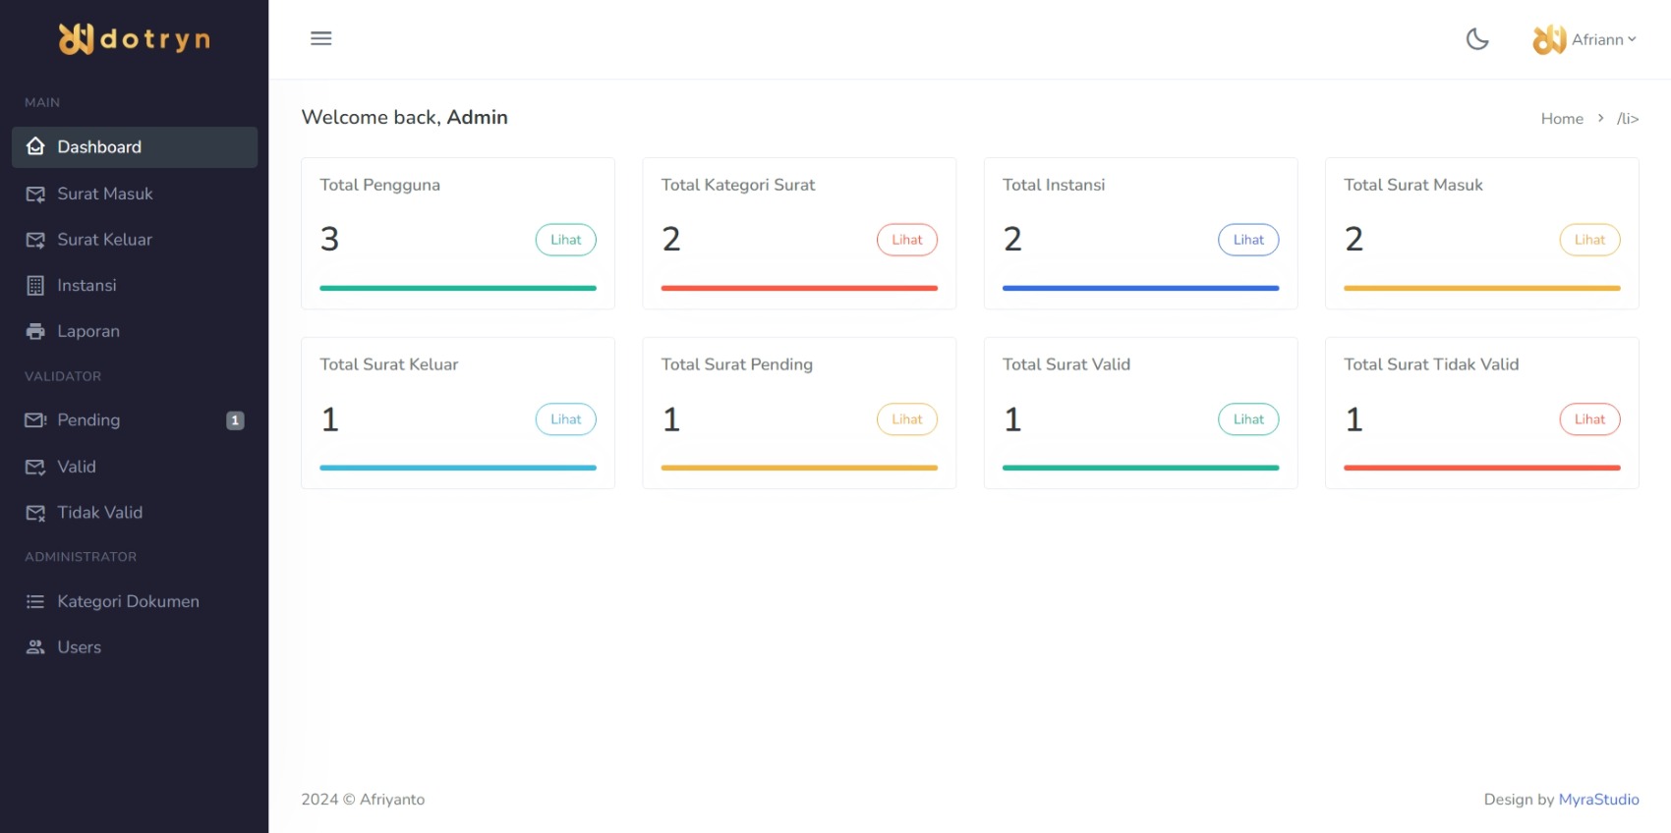The width and height of the screenshot is (1671, 833).
Task: Open the Valid validator menu item
Action: 77,467
